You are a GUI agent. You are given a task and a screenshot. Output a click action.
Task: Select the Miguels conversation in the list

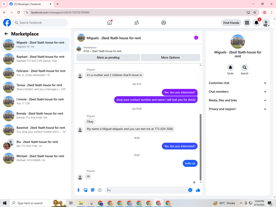pos(35,45)
